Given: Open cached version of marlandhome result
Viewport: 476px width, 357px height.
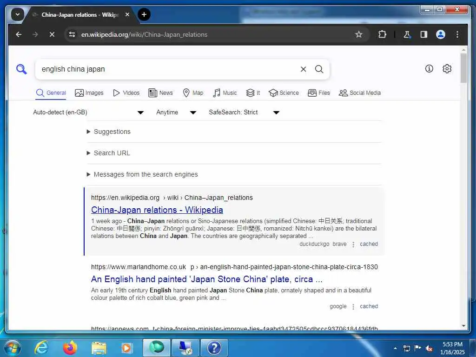Looking at the screenshot, I should pos(369,306).
